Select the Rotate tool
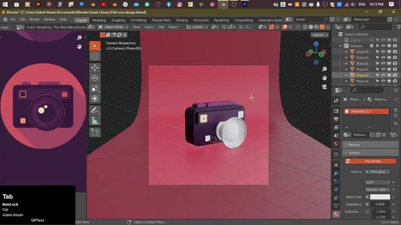Viewport: 401px width, 225px height. [95, 78]
